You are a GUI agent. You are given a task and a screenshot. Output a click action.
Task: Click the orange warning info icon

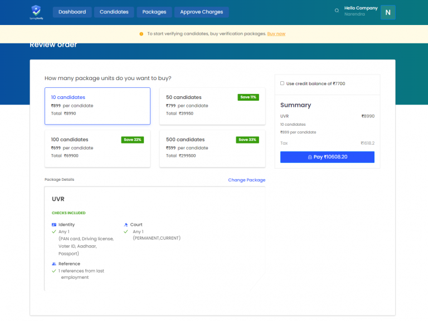tap(141, 34)
